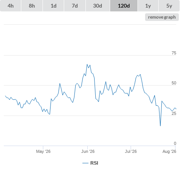Switch to the 4h time range
The height and width of the screenshot is (173, 180).
tap(11, 6)
